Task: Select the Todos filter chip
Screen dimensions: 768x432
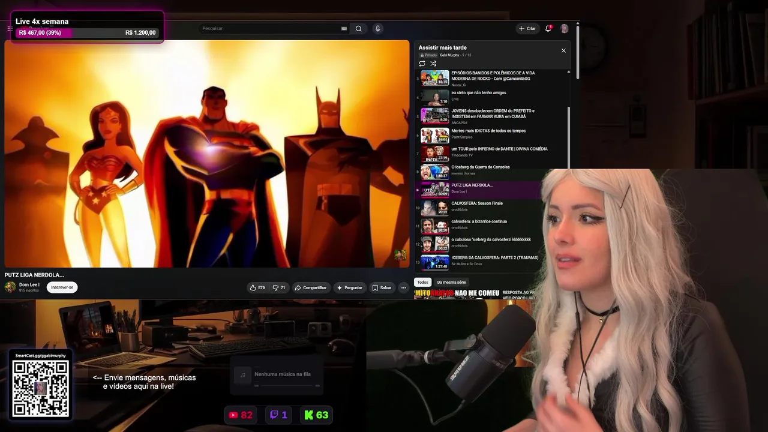Action: click(x=423, y=282)
